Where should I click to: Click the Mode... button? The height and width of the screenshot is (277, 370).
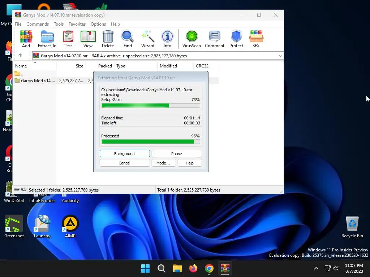pos(163,163)
